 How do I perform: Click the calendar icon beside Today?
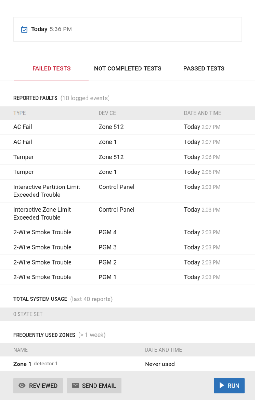coord(24,29)
